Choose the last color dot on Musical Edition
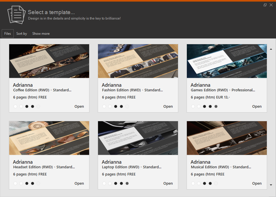 click(216, 184)
